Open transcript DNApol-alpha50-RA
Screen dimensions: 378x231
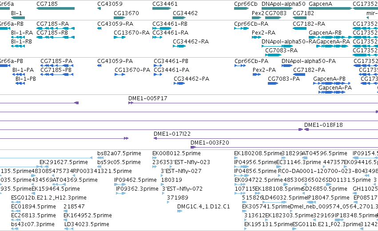point(277,46)
